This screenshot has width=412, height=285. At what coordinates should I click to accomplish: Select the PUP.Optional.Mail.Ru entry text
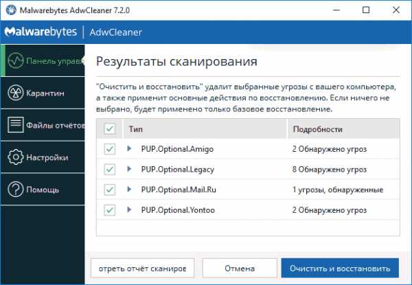click(179, 190)
